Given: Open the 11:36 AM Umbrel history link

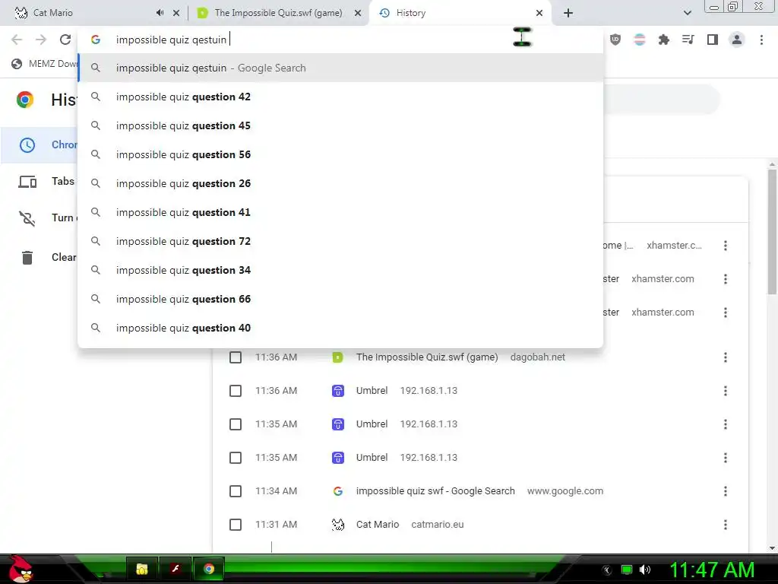Looking at the screenshot, I should click(372, 391).
